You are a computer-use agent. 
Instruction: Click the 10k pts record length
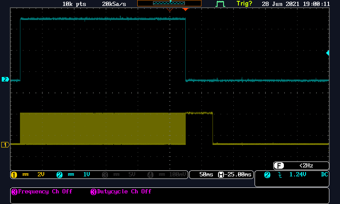(x=74, y=4)
